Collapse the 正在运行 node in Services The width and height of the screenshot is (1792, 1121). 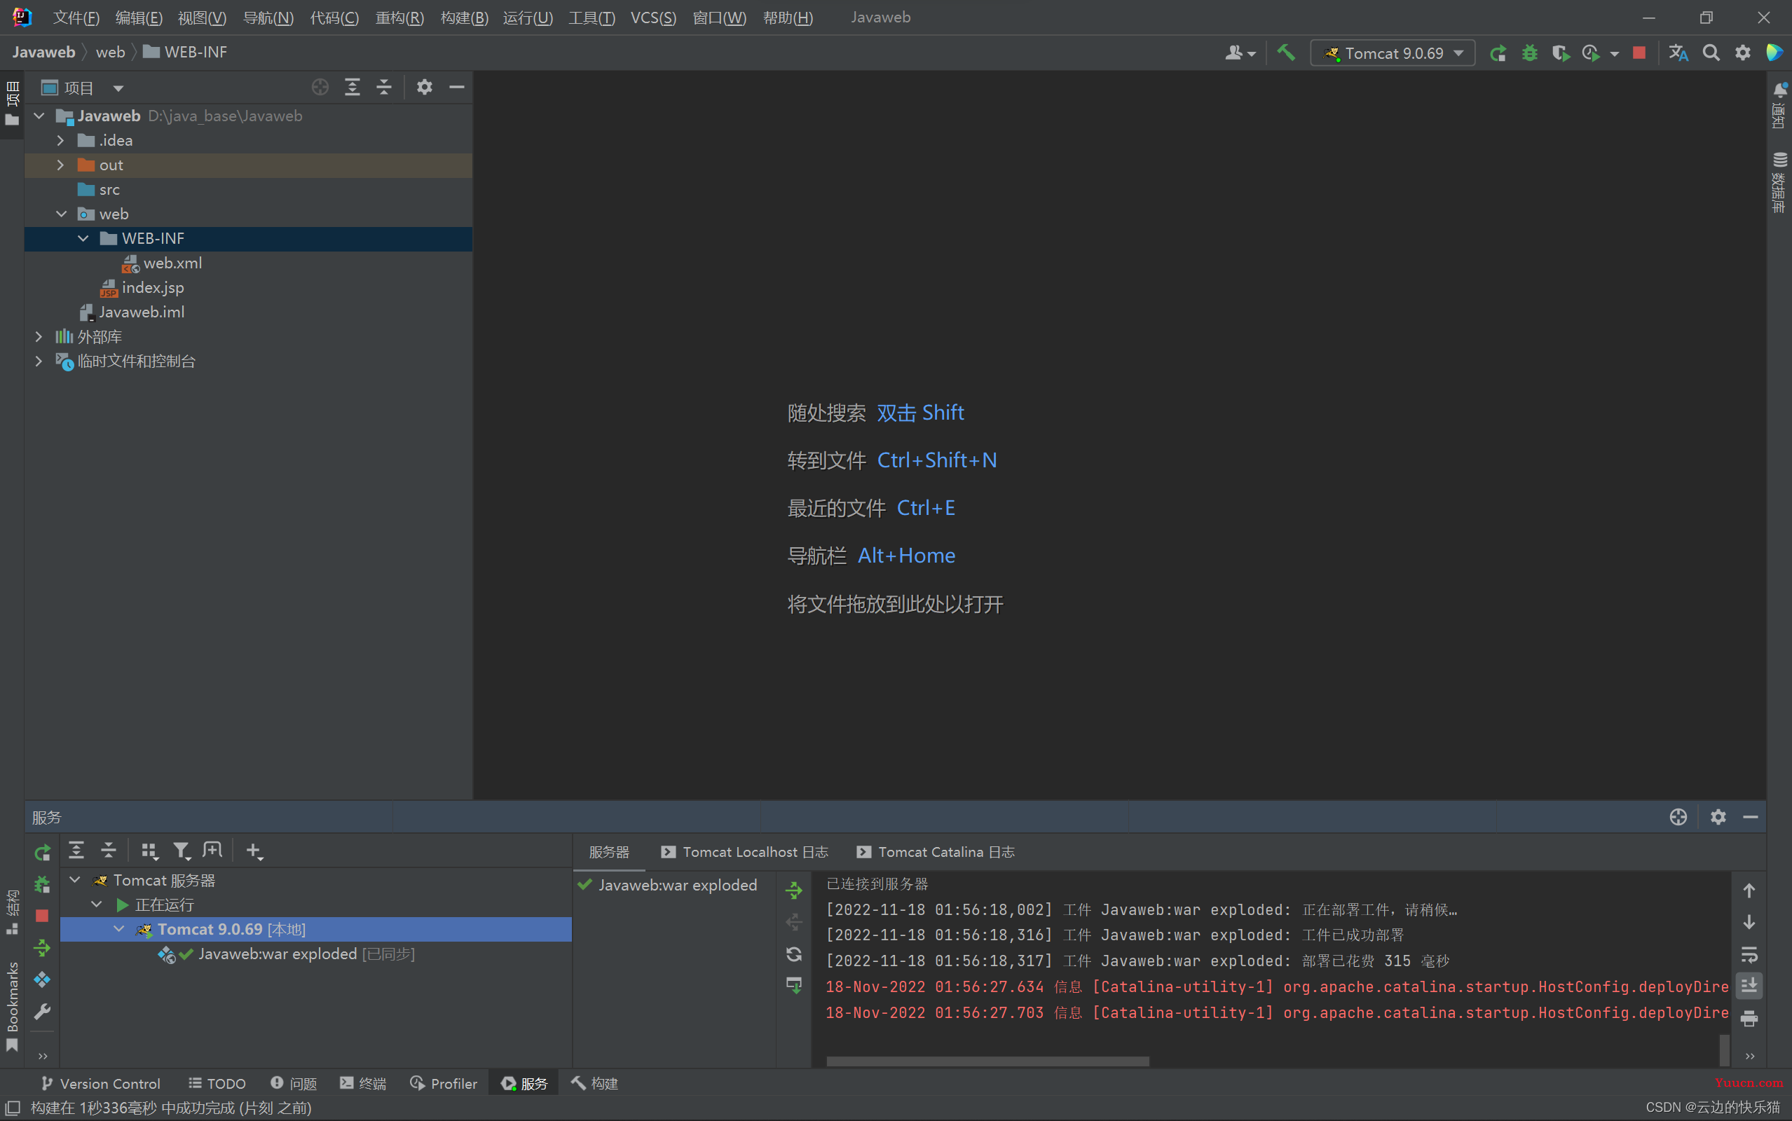click(x=97, y=905)
